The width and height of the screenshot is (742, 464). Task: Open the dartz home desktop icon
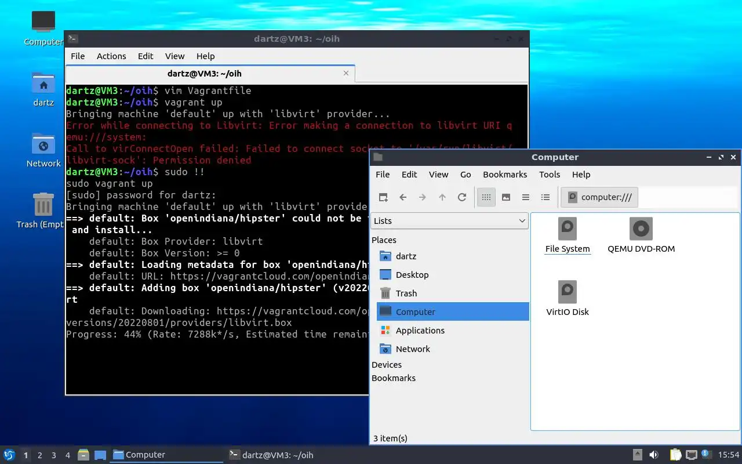click(x=43, y=89)
